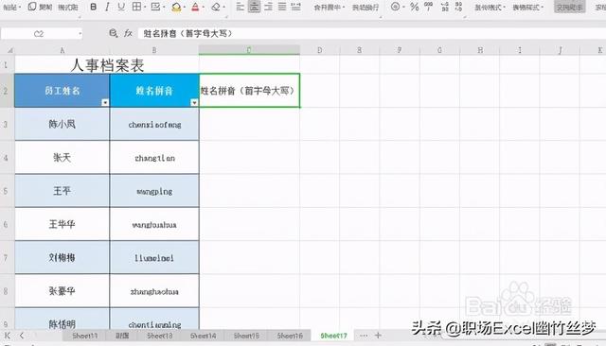Screen dimensions: 606x346
Task: Open table style dropdown
Action: [x=527, y=8]
